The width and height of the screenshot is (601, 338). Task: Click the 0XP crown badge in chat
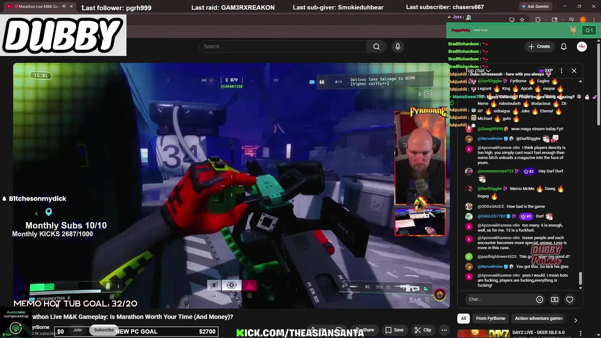pos(546,71)
